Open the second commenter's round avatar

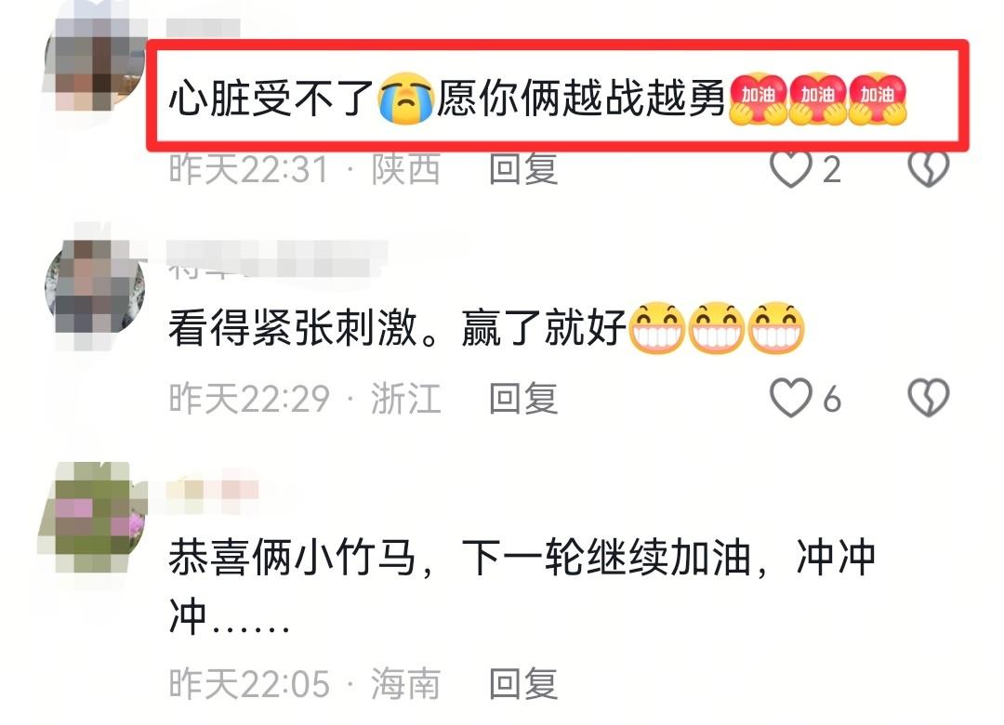[x=95, y=287]
